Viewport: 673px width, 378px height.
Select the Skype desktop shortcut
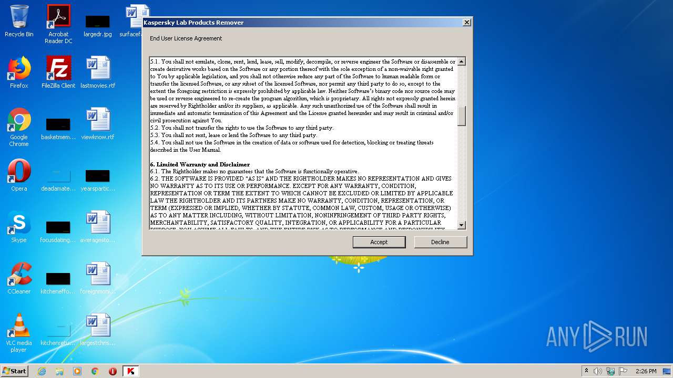click(19, 227)
